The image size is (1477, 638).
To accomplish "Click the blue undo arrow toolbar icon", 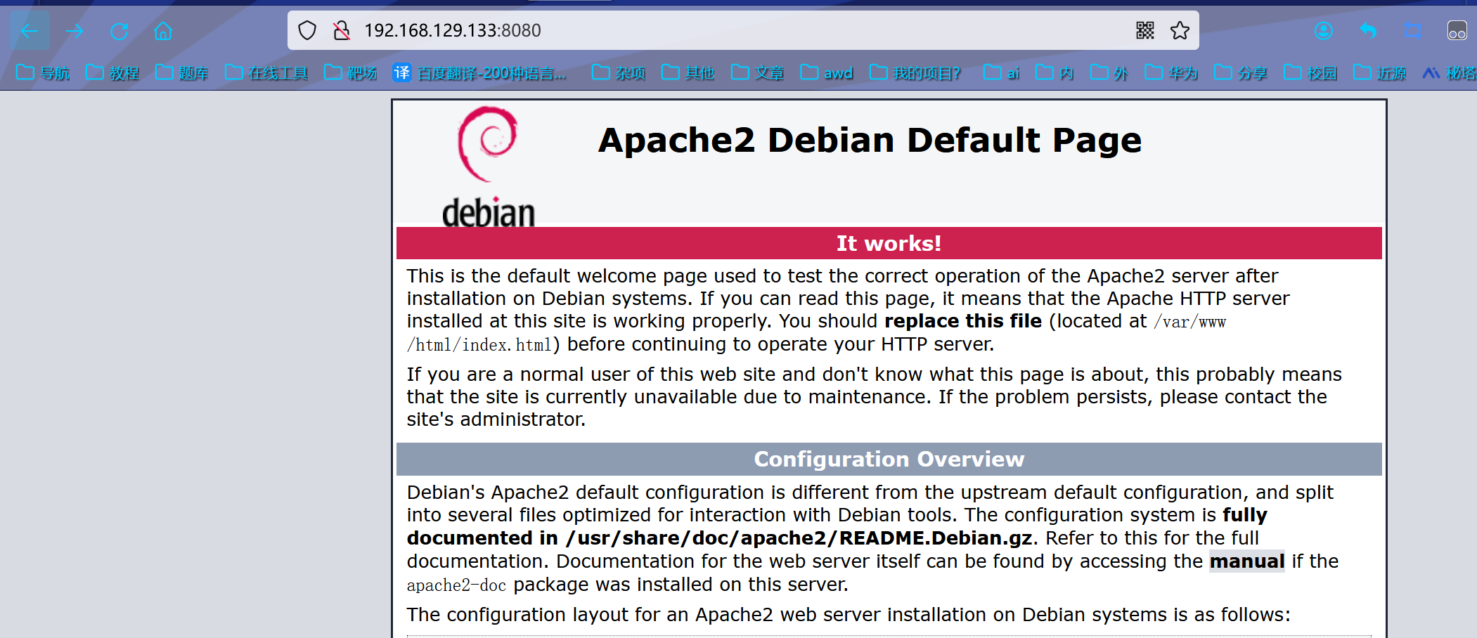I will coord(1368,31).
